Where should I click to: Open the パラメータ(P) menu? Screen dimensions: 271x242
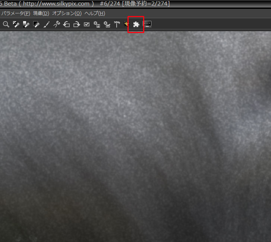[x=16, y=13]
